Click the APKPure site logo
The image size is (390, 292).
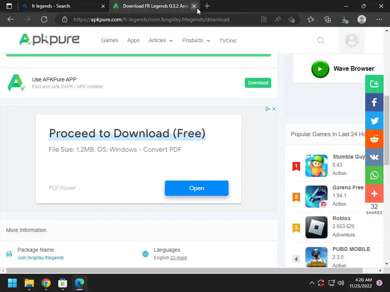click(x=50, y=40)
